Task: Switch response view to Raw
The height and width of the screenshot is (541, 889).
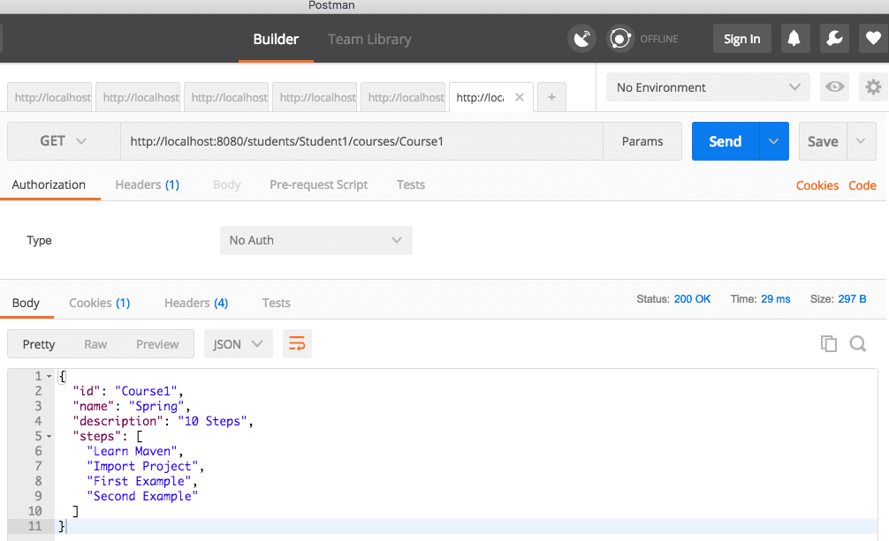Action: tap(95, 343)
